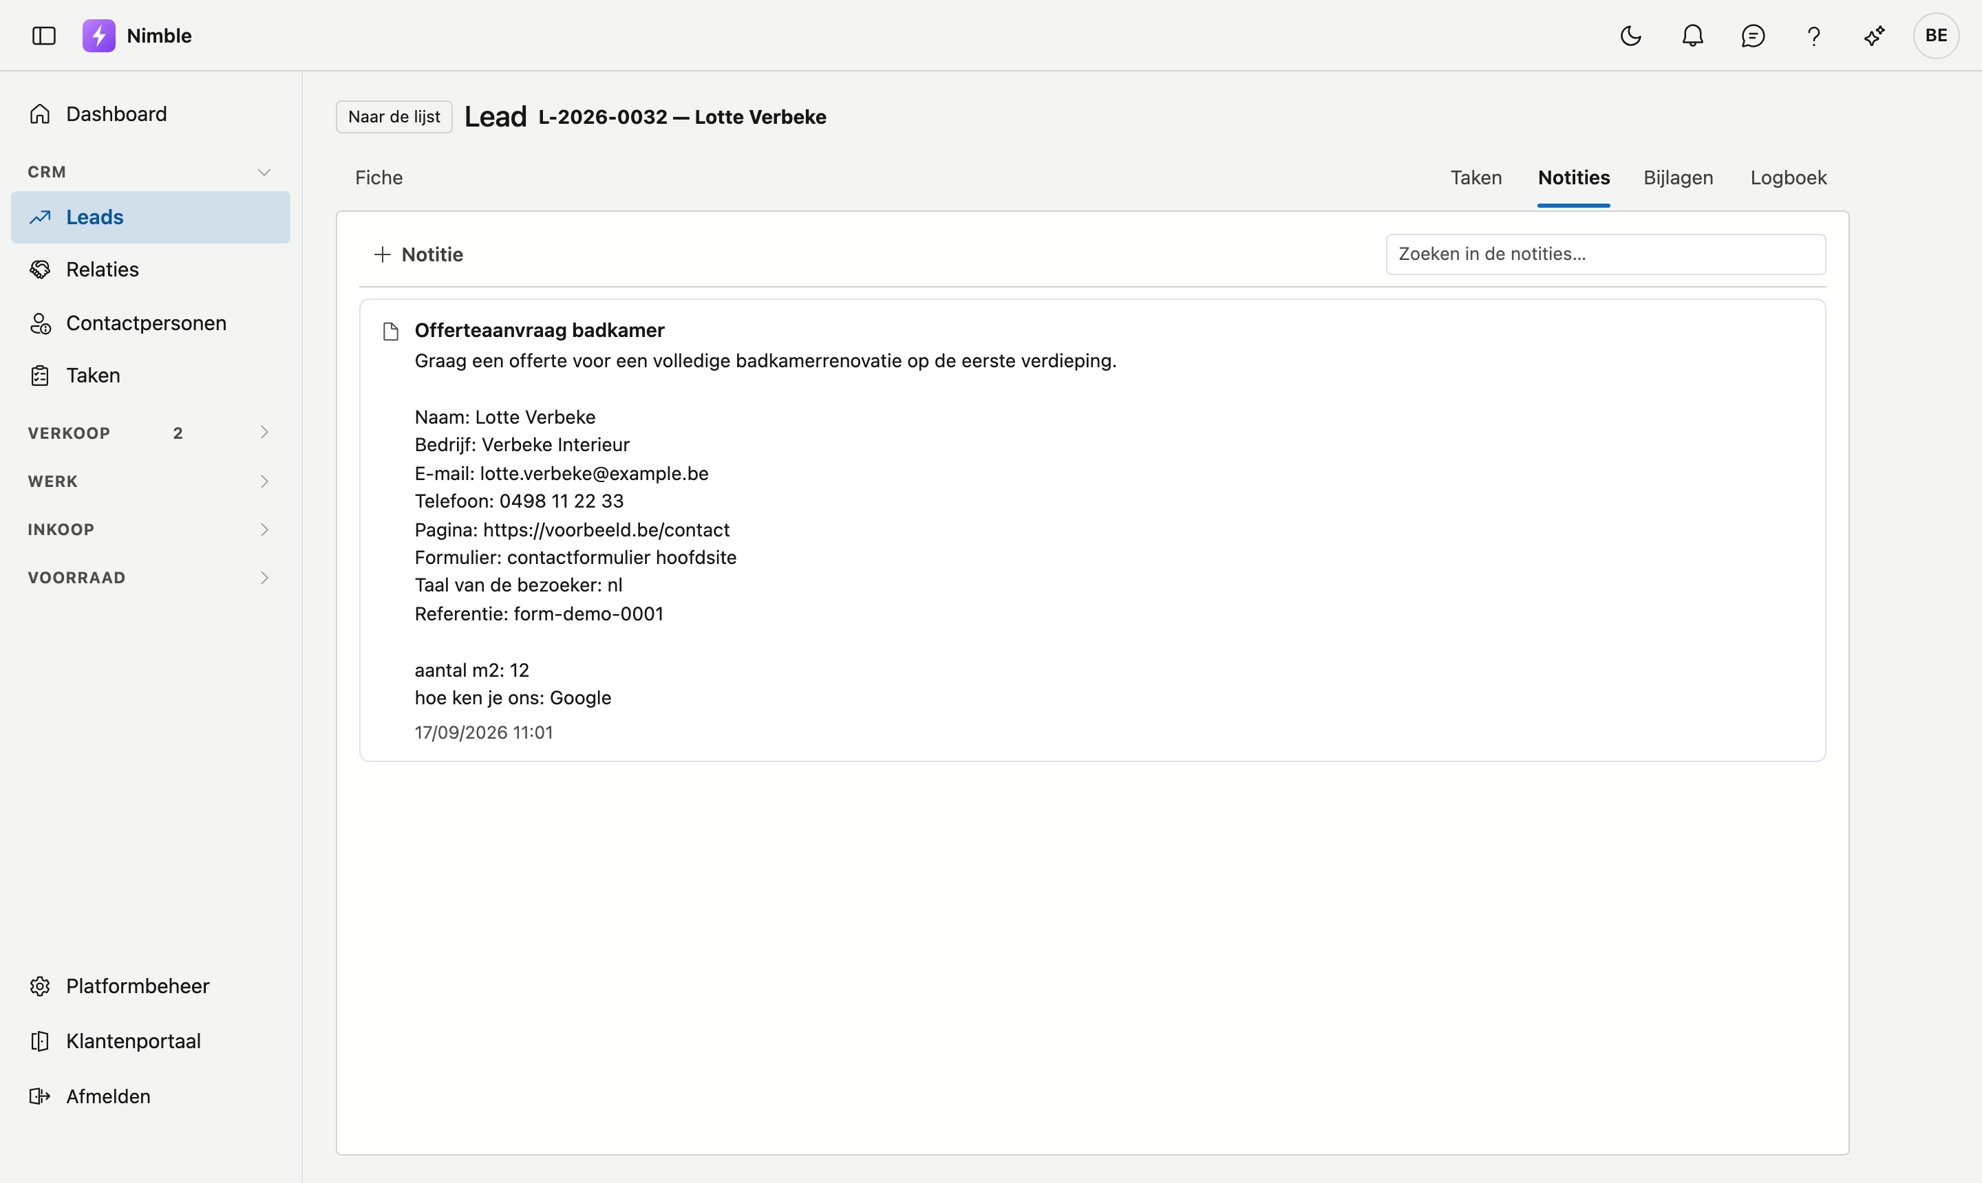Open the Klantenportaal link

point(151,1041)
